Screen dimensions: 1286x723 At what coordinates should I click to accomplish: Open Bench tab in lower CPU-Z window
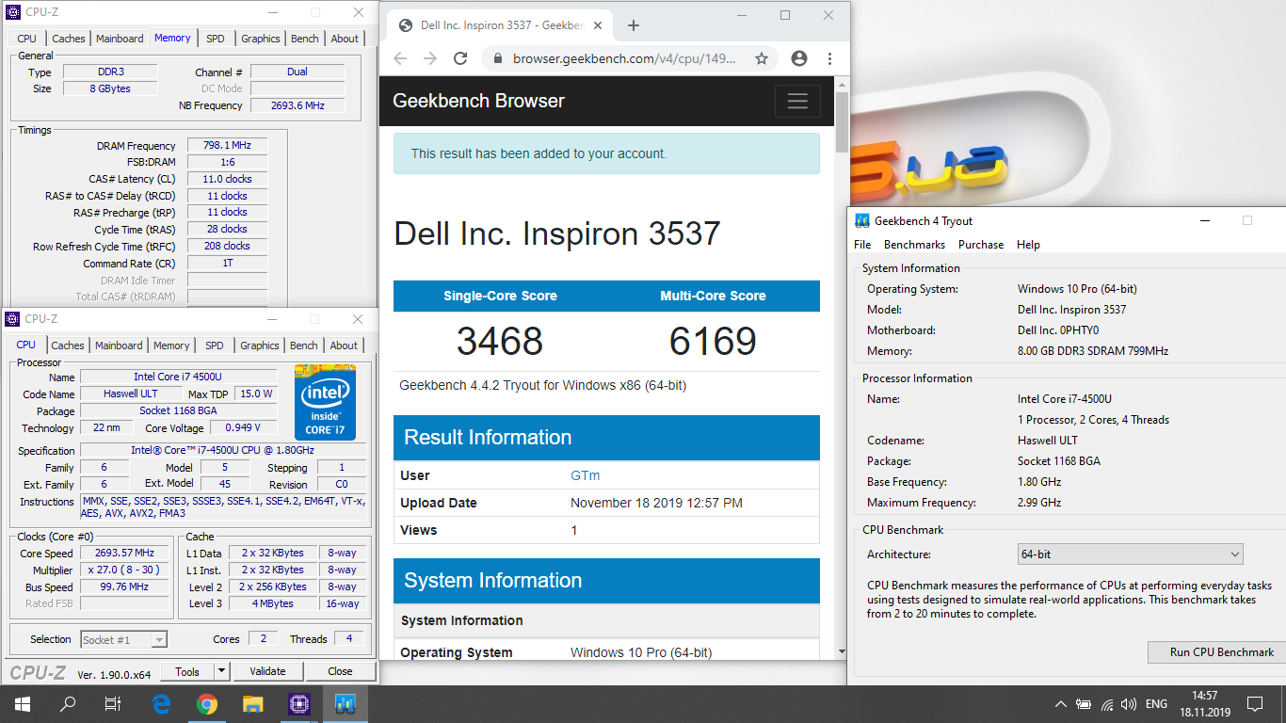point(304,345)
